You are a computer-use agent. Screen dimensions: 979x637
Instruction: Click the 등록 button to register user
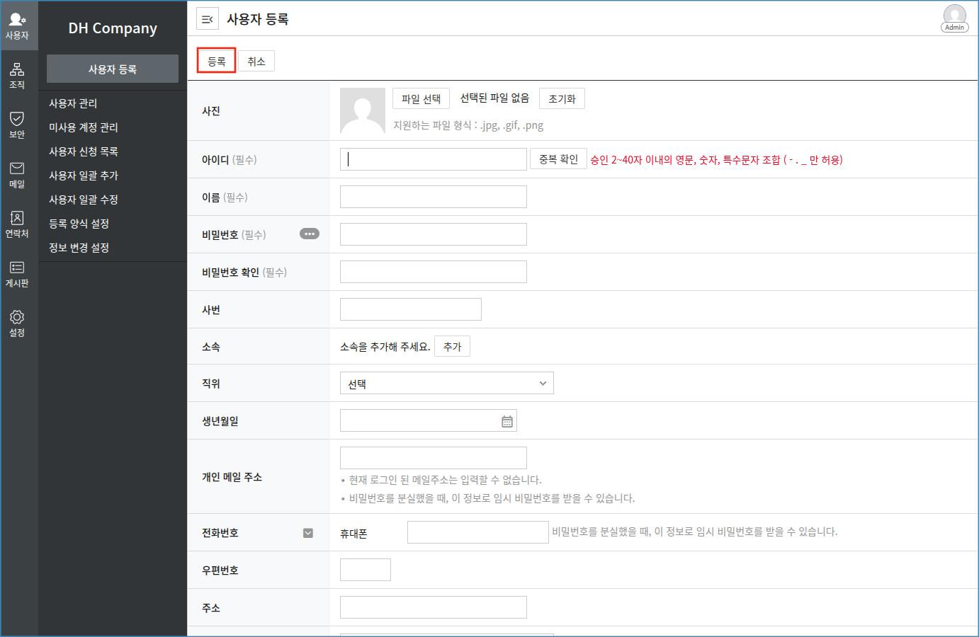[x=216, y=62]
